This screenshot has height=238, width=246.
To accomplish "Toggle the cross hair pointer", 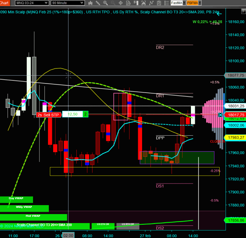I will (x=120, y=3).
